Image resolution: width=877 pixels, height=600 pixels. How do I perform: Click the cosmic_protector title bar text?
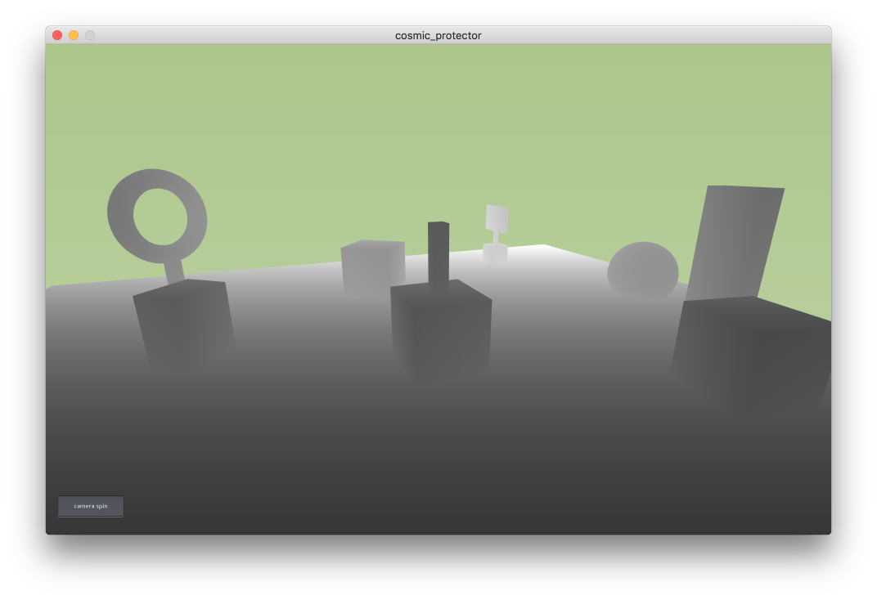click(438, 35)
